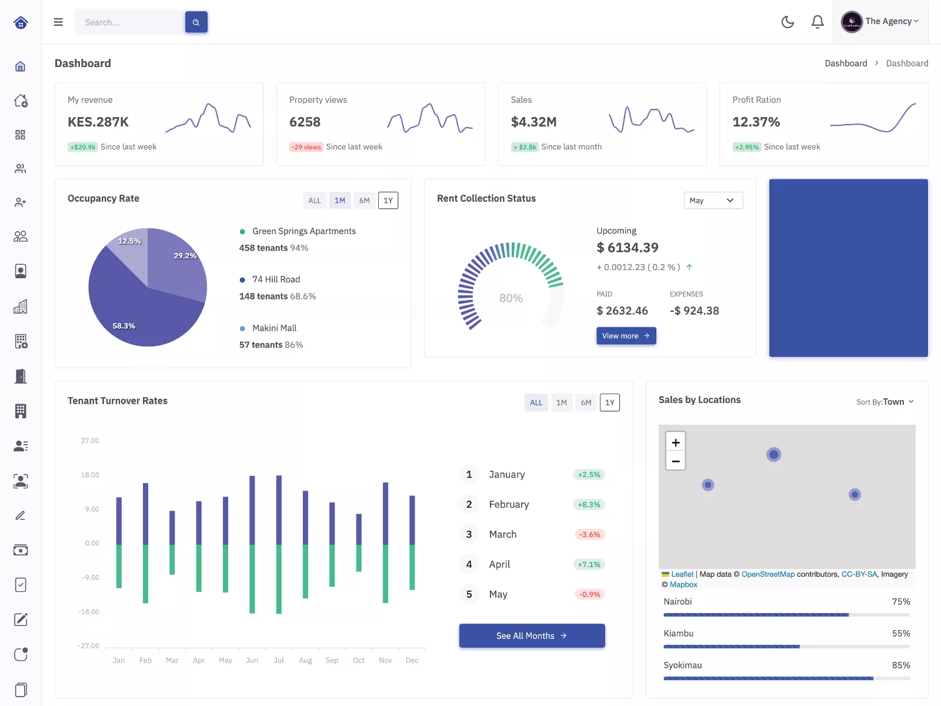
Task: Open the OpenStreetMap link
Action: tap(768, 574)
